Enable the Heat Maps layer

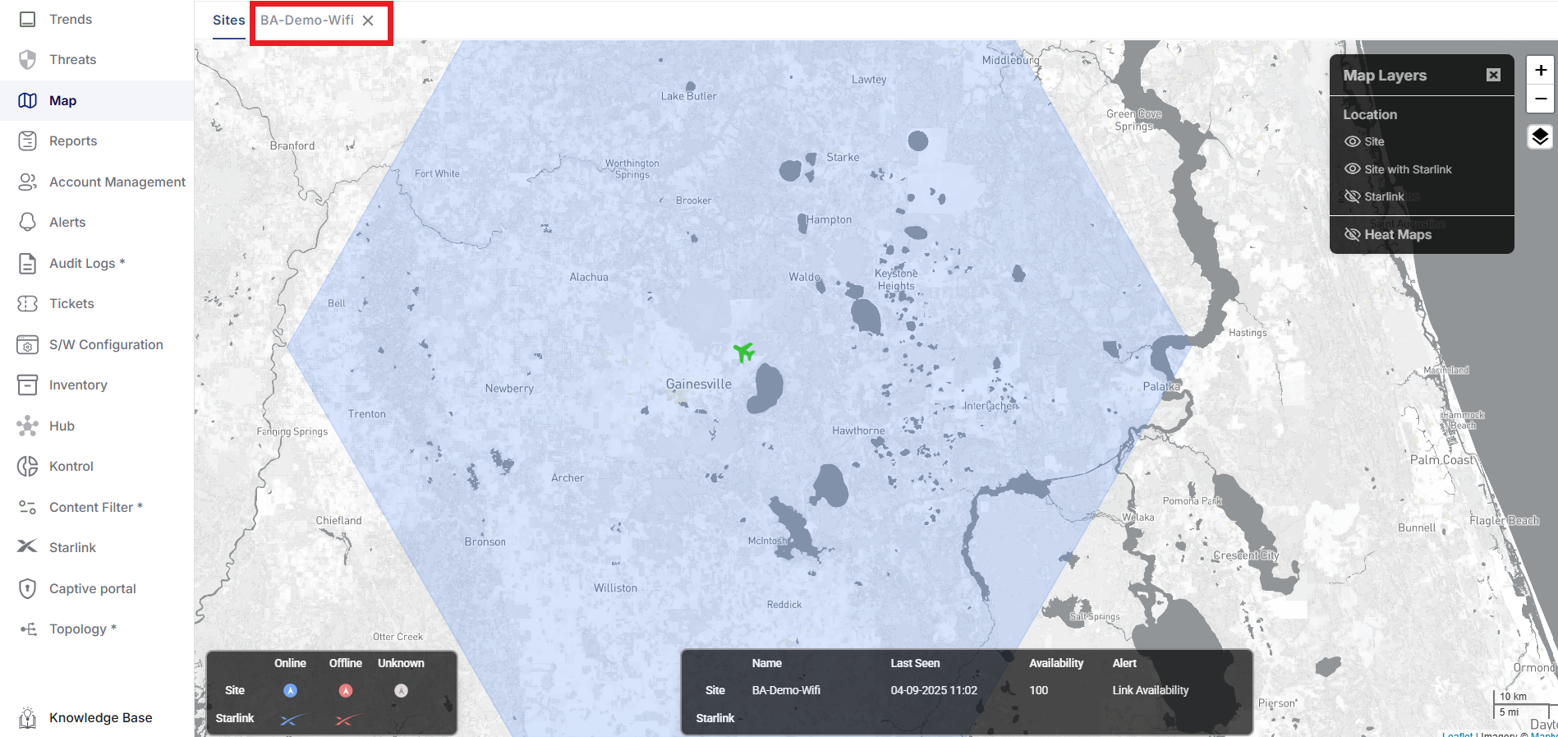1352,235
